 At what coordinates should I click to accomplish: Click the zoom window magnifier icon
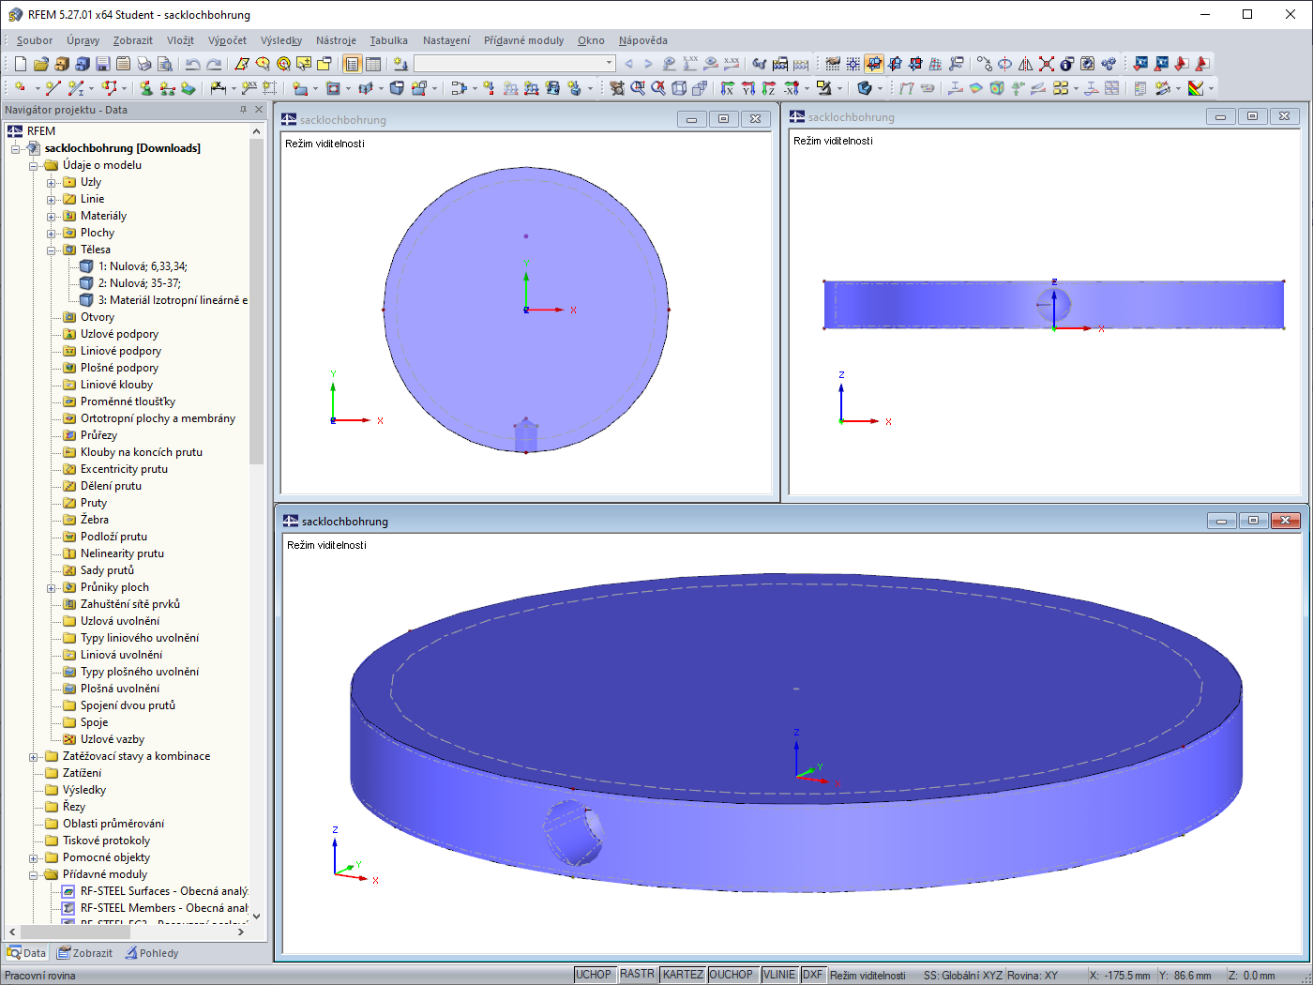638,88
